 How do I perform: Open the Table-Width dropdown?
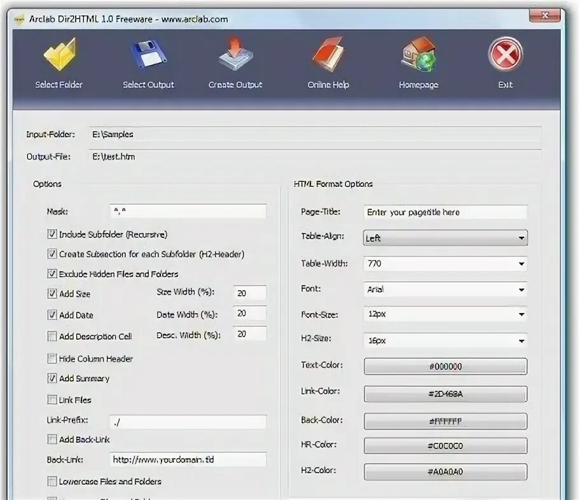coord(445,263)
